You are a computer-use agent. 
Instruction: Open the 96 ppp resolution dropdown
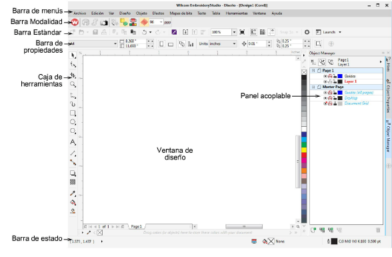click(161, 22)
